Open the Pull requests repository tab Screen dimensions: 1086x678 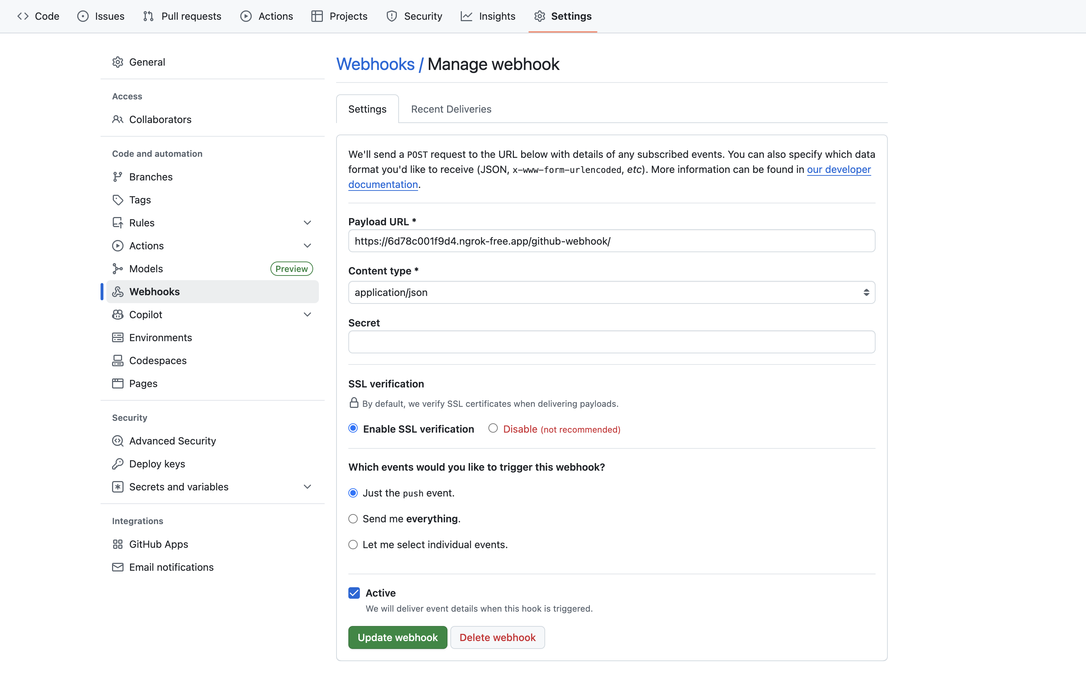tap(182, 16)
